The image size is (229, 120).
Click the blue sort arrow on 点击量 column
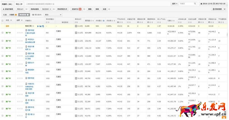coord(104,21)
